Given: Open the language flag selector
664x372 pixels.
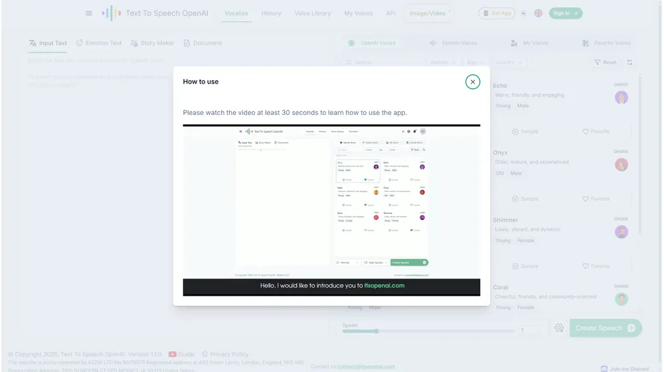Looking at the screenshot, I should click(539, 13).
